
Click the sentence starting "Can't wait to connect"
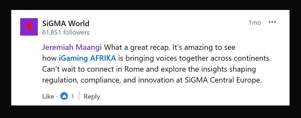point(86,69)
